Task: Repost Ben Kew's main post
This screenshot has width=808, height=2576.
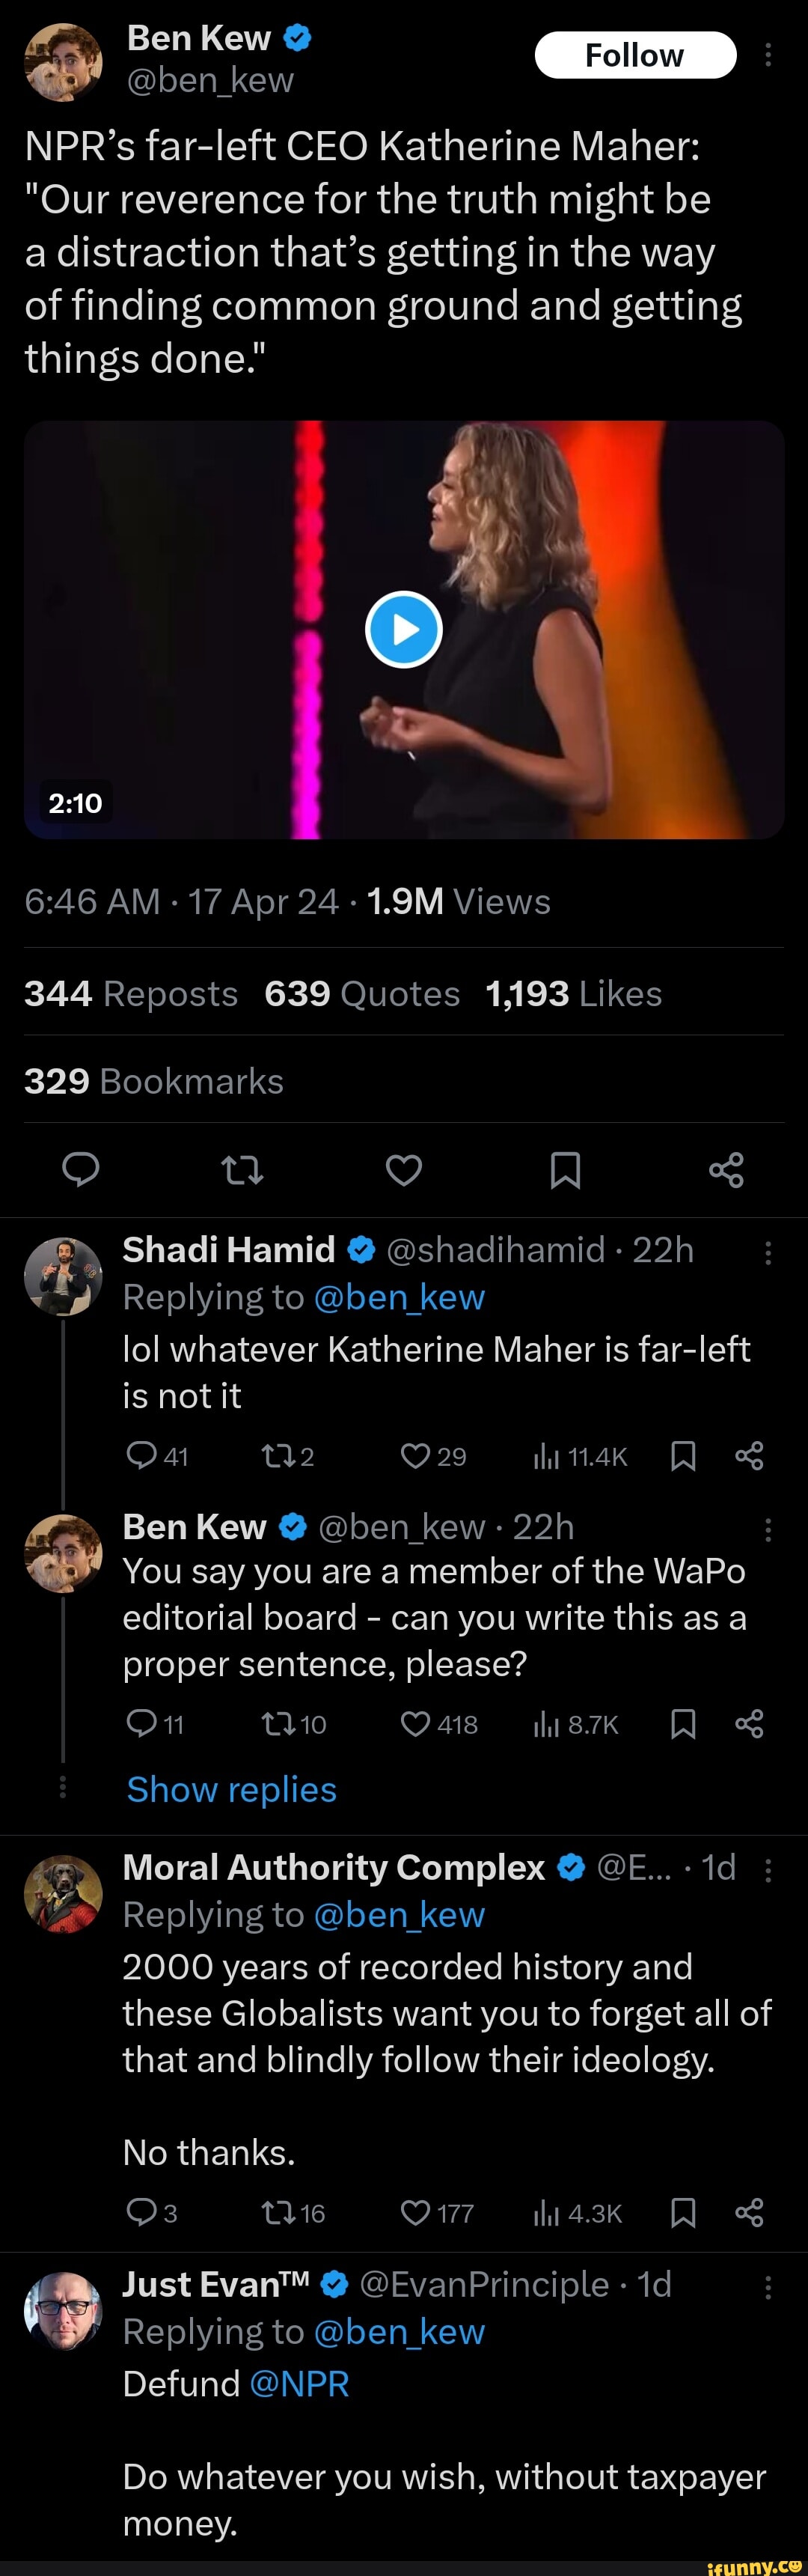Action: (x=242, y=1169)
